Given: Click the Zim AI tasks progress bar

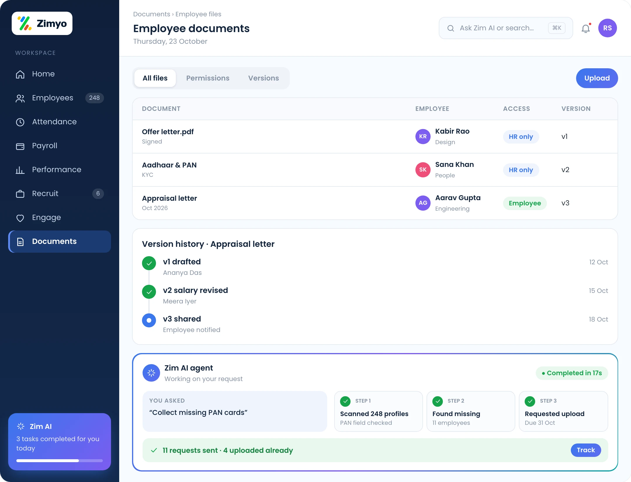Looking at the screenshot, I should pyautogui.click(x=60, y=461).
